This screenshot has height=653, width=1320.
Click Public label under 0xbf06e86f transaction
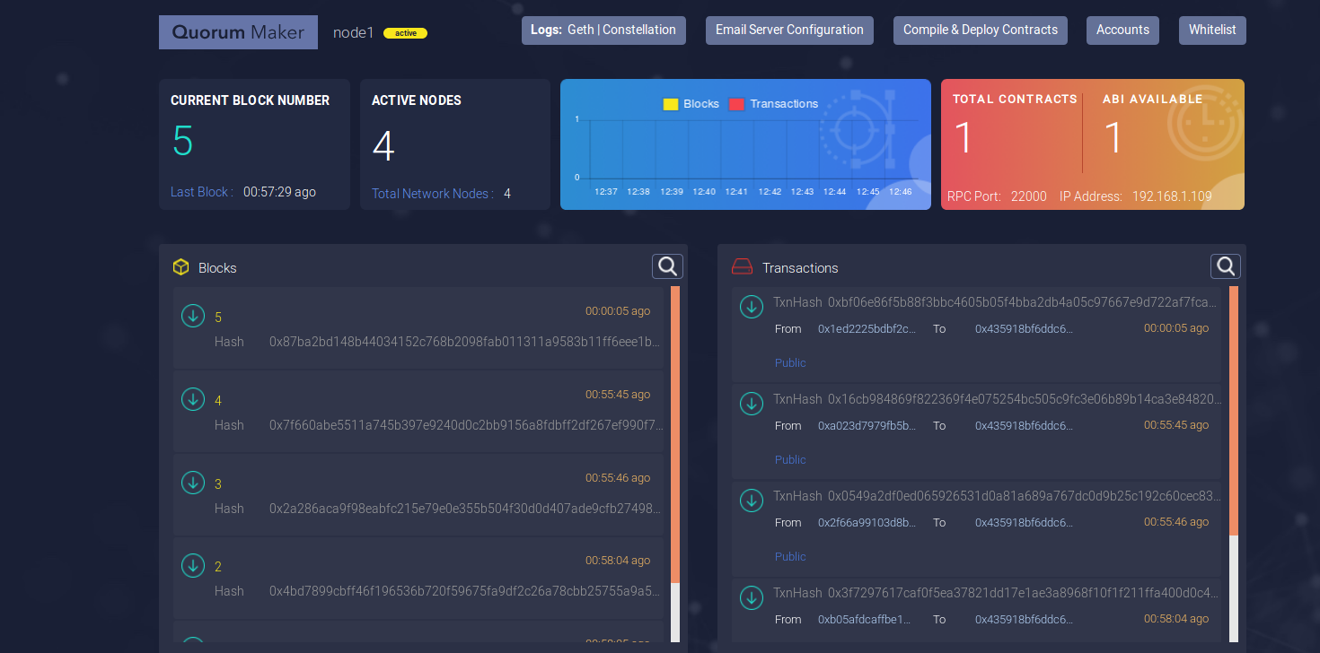790,363
